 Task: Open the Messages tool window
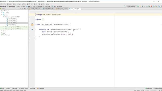40,88
